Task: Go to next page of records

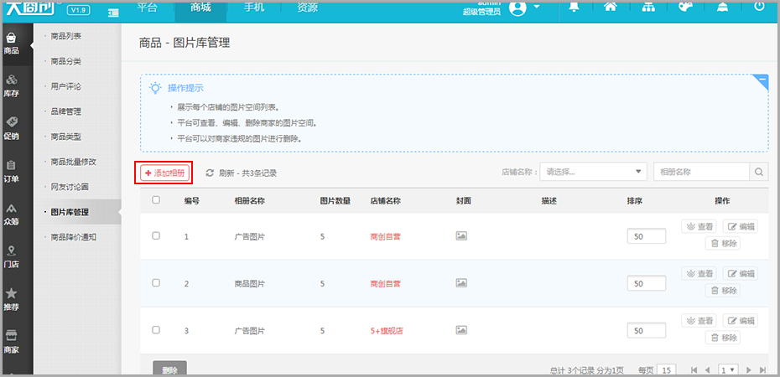Action: (749, 370)
